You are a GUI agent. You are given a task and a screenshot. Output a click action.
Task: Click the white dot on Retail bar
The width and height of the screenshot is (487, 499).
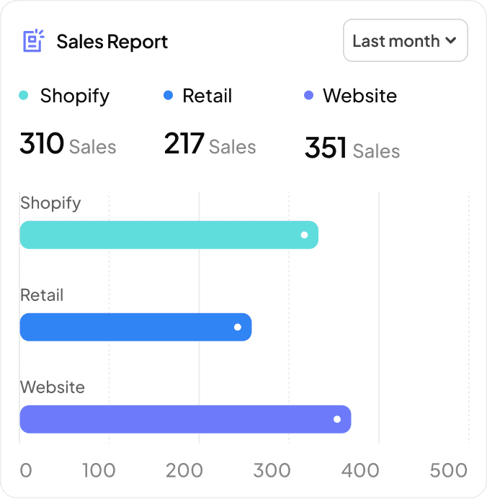238,327
